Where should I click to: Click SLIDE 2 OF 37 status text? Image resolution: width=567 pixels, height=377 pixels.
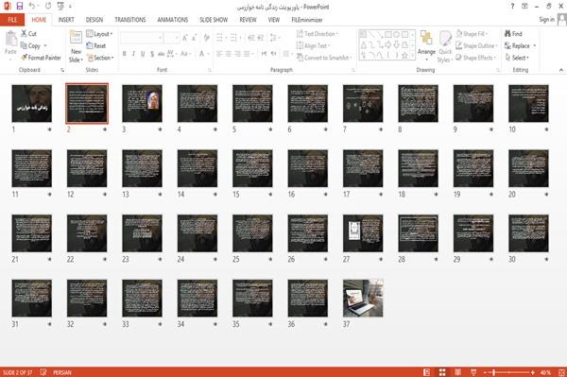point(17,372)
